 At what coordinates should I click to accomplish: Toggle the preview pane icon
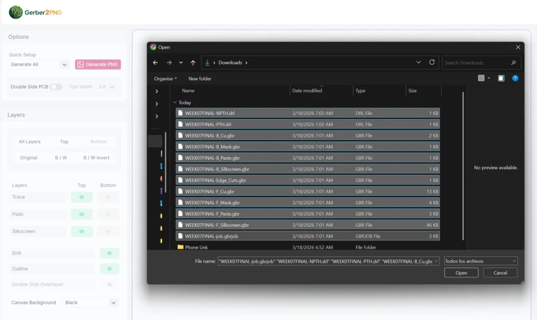tap(501, 78)
